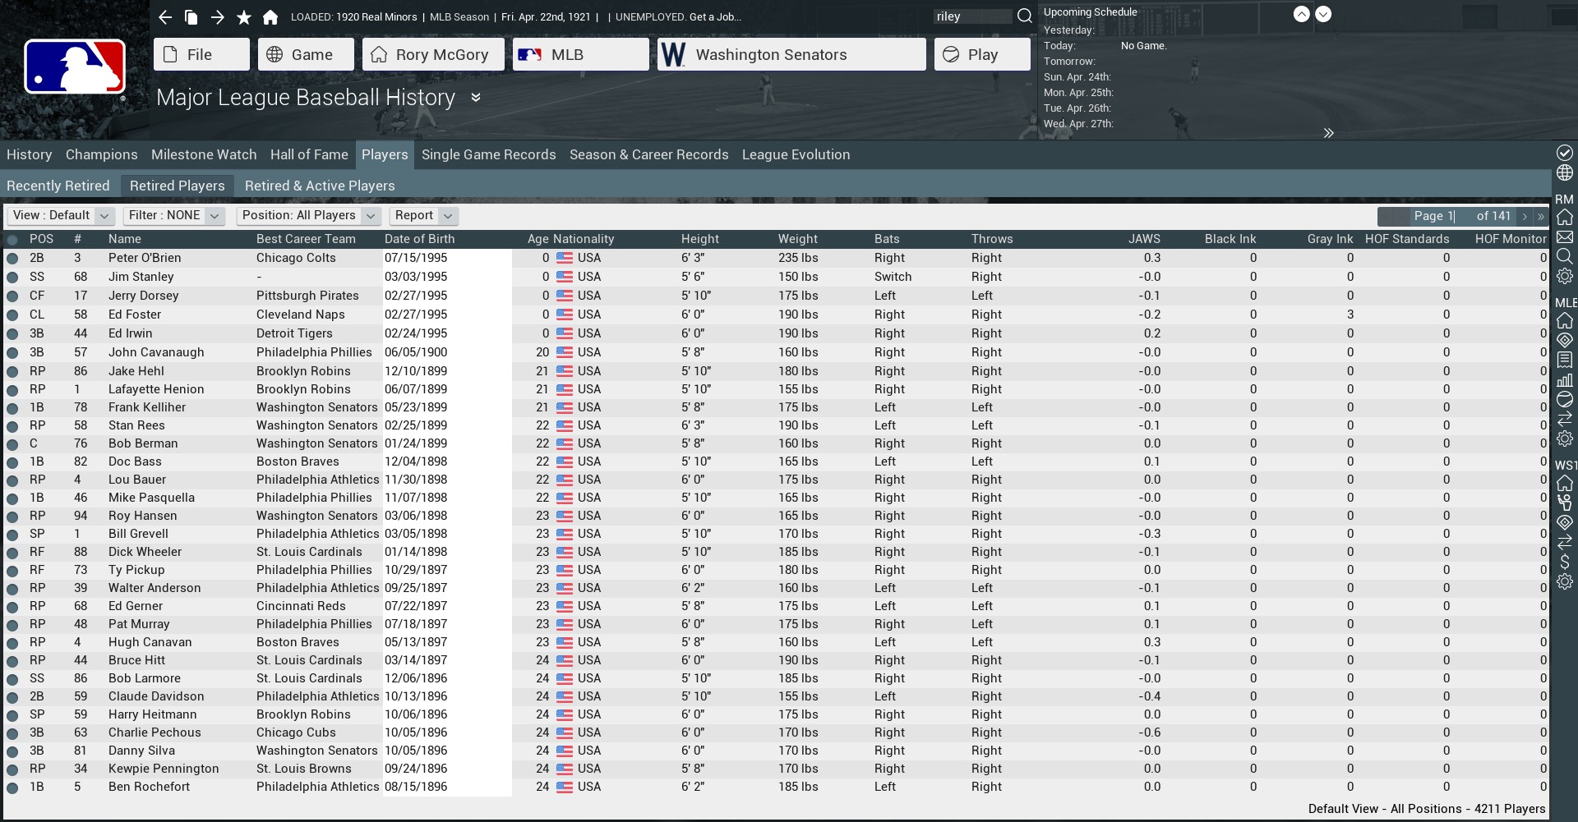Open the MLB transactions arrows icon
The image size is (1578, 822).
pos(1565,420)
